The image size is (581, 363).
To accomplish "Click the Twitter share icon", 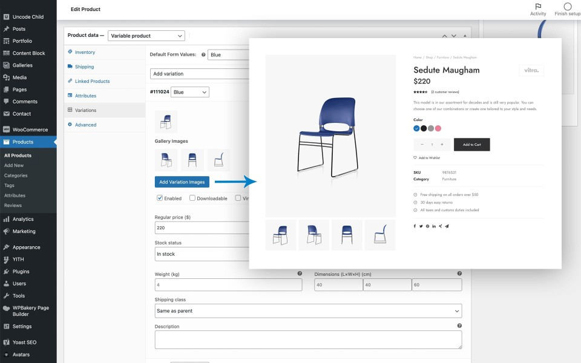I will (x=421, y=226).
